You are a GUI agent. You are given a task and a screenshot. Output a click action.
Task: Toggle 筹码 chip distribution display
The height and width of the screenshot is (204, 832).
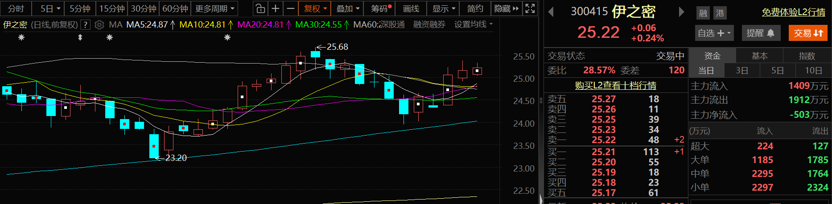(x=381, y=8)
